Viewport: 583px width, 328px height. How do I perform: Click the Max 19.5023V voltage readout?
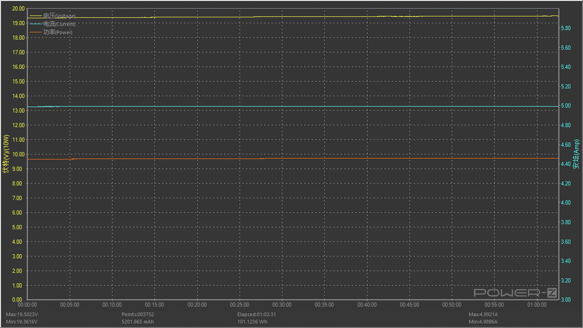[22, 314]
